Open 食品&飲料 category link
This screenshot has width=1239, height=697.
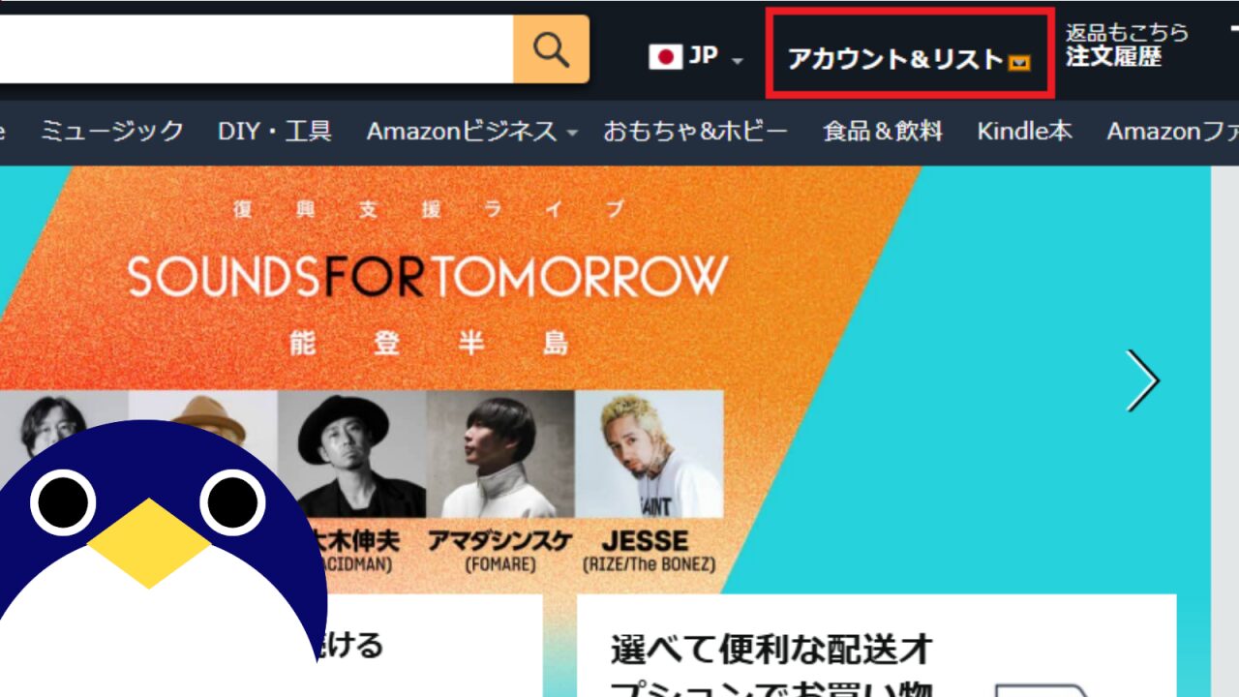pos(882,131)
